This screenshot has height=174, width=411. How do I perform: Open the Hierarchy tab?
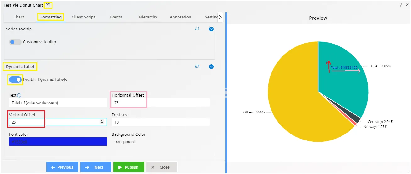coord(148,17)
